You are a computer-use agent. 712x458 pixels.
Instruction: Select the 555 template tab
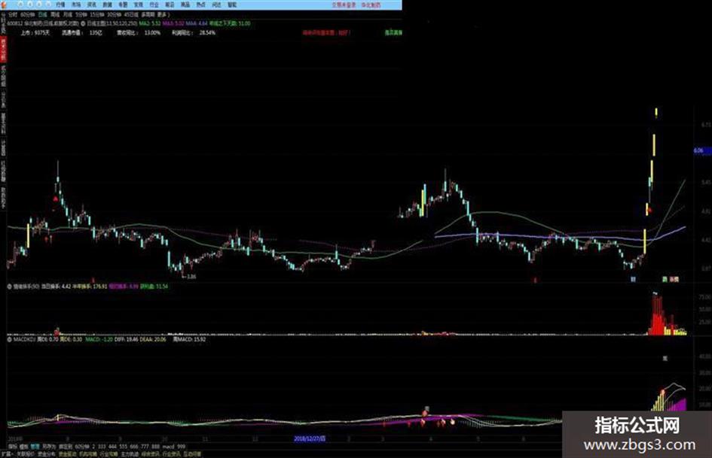pyautogui.click(x=123, y=447)
